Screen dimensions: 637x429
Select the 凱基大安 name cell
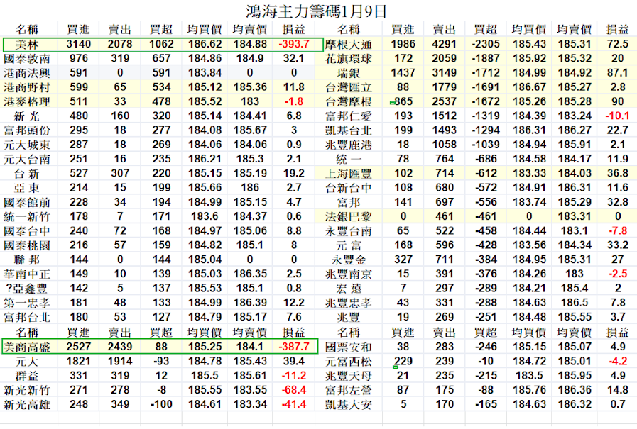pos(349,405)
